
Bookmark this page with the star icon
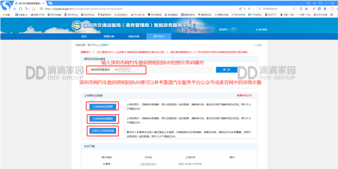(x=249, y=9)
